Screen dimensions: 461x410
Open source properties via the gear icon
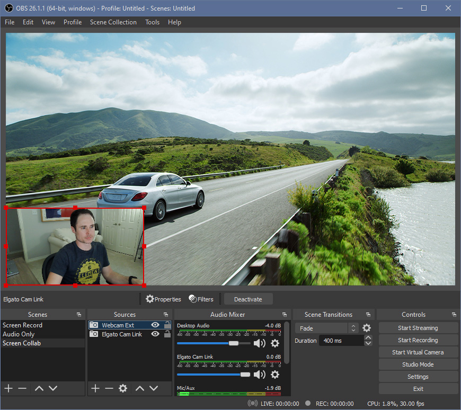tap(122, 388)
